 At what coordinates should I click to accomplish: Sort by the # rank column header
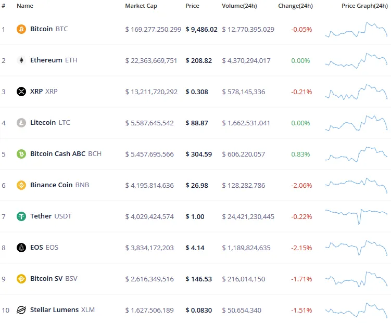(x=4, y=6)
